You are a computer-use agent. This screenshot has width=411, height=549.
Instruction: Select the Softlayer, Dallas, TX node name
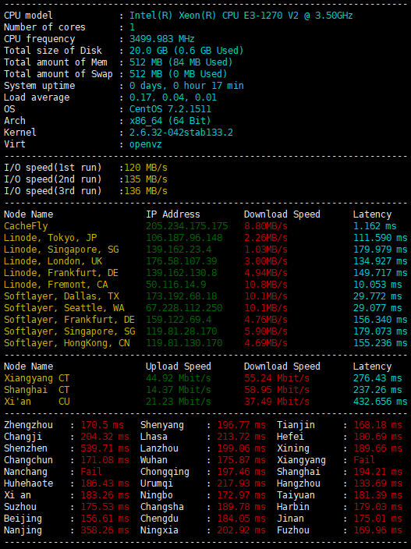[x=62, y=296]
